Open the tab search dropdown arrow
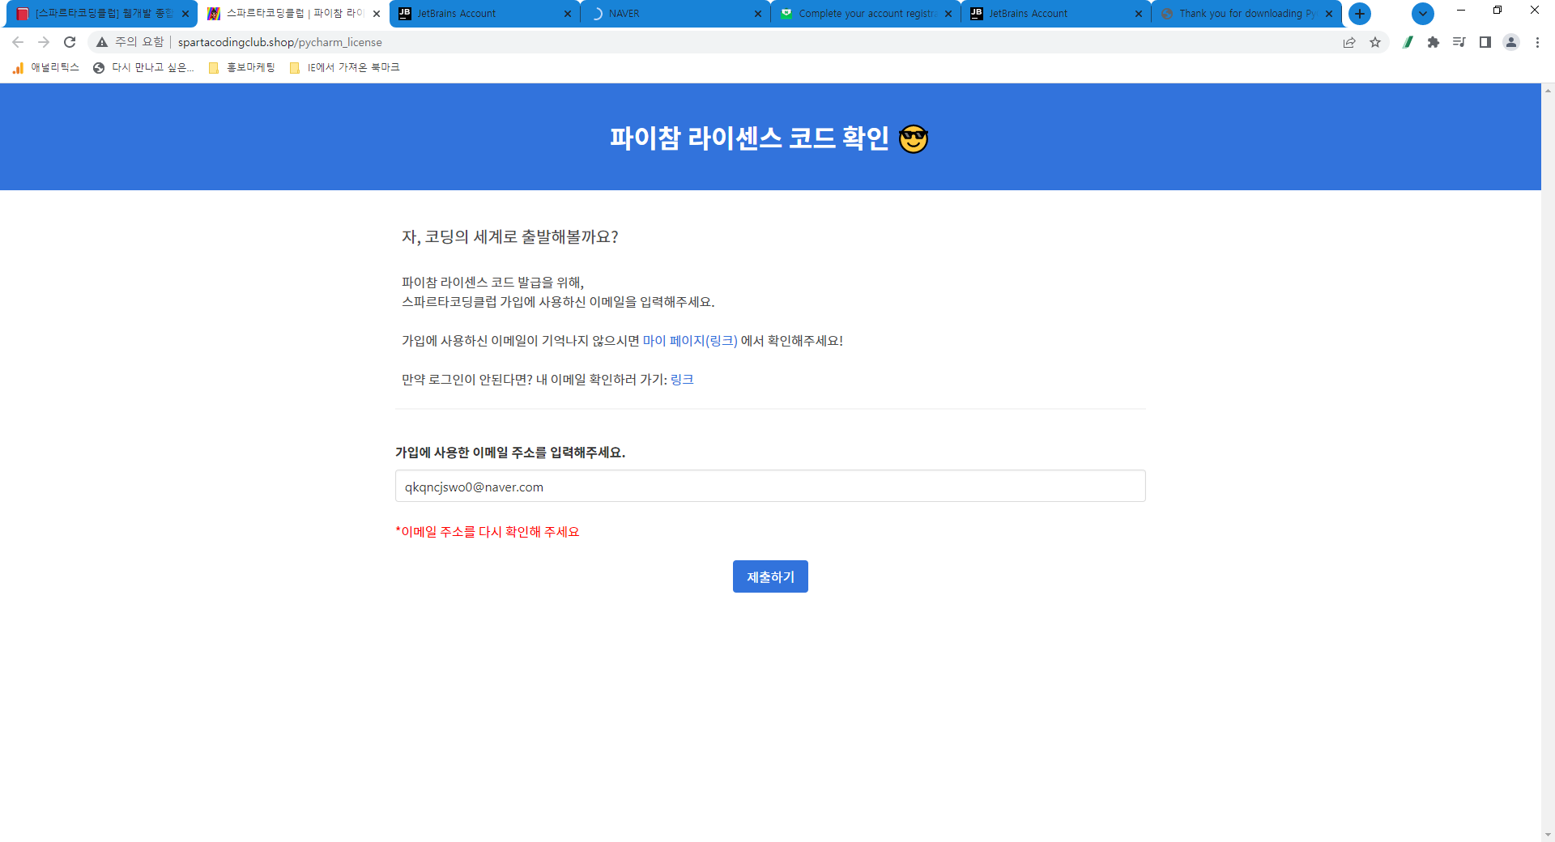This screenshot has height=842, width=1555. 1423,14
